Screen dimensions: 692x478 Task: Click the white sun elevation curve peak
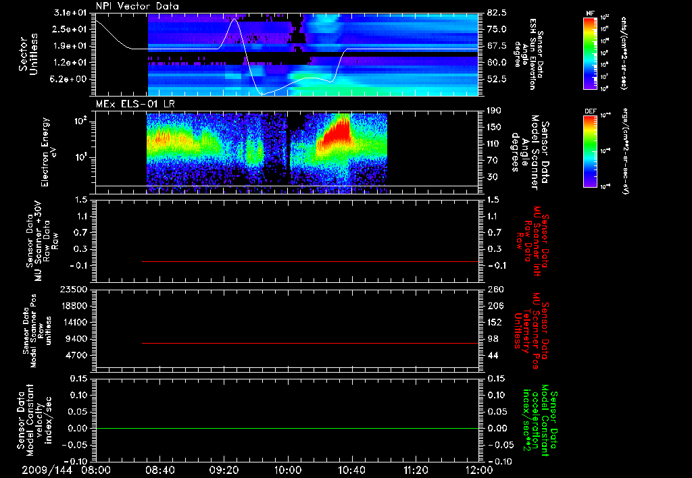[x=234, y=19]
